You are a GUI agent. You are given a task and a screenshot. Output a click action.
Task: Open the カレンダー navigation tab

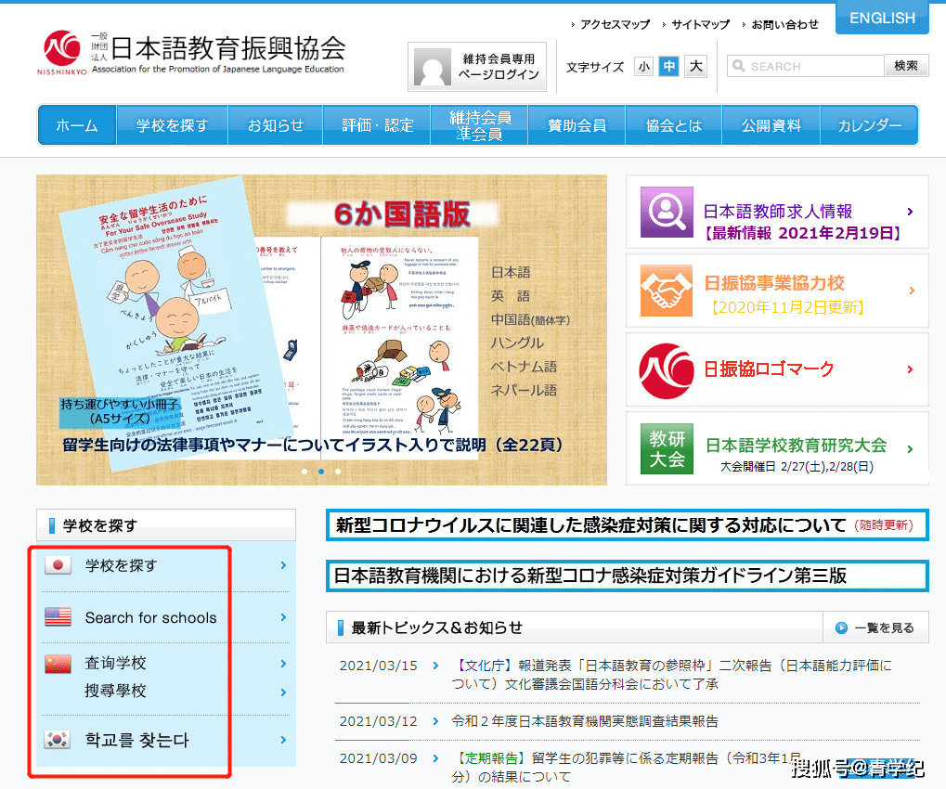pyautogui.click(x=869, y=125)
